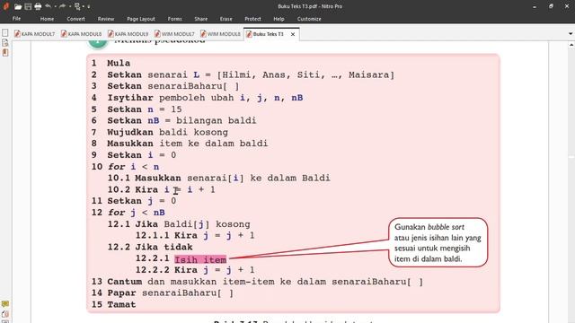Click the word 'Tamat' on line 15

pyautogui.click(x=121, y=304)
